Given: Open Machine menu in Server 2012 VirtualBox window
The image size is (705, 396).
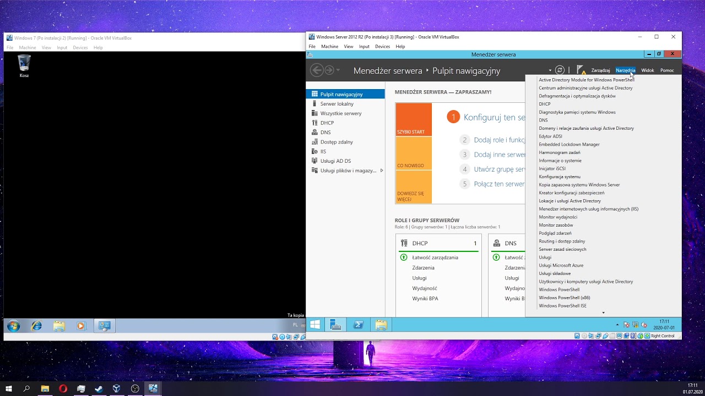Looking at the screenshot, I should pos(330,47).
